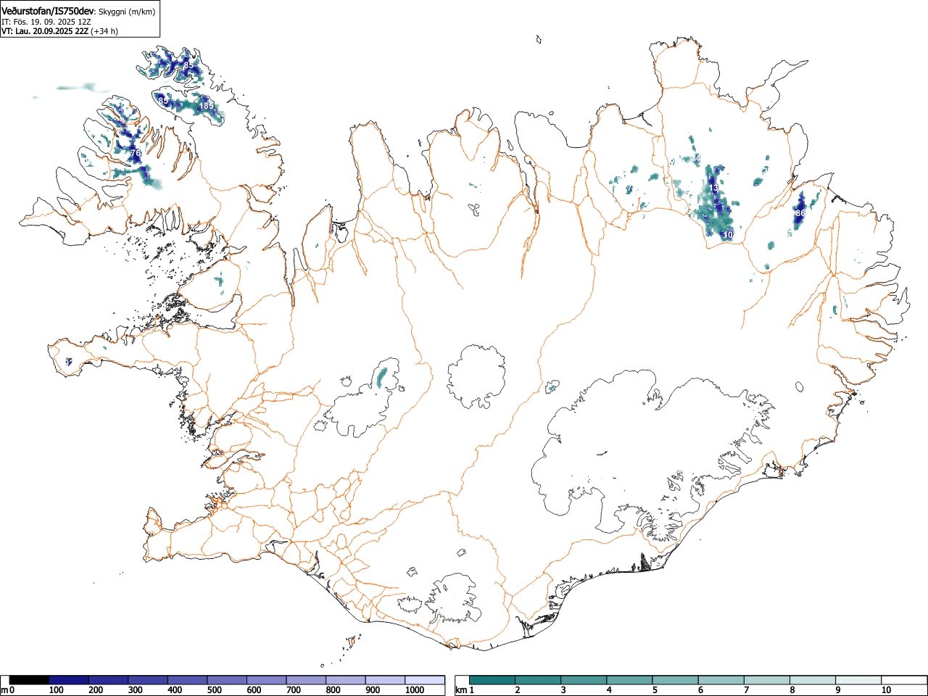Click the 900–1000 m legend swatch
928x696 pixels.
pos(385,680)
